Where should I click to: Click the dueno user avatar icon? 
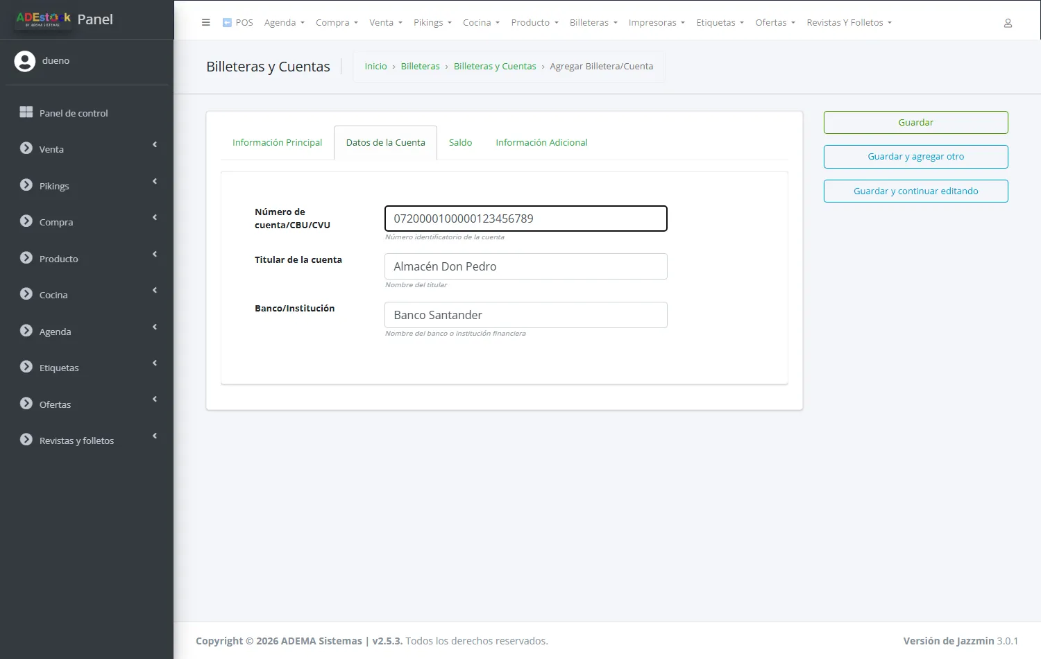(25, 61)
